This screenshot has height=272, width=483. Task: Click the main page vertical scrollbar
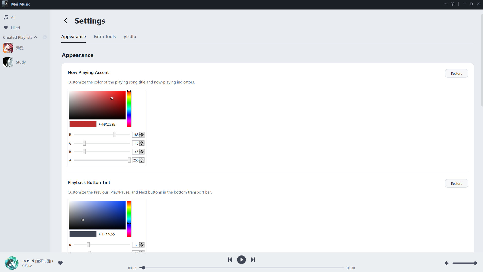482,60
